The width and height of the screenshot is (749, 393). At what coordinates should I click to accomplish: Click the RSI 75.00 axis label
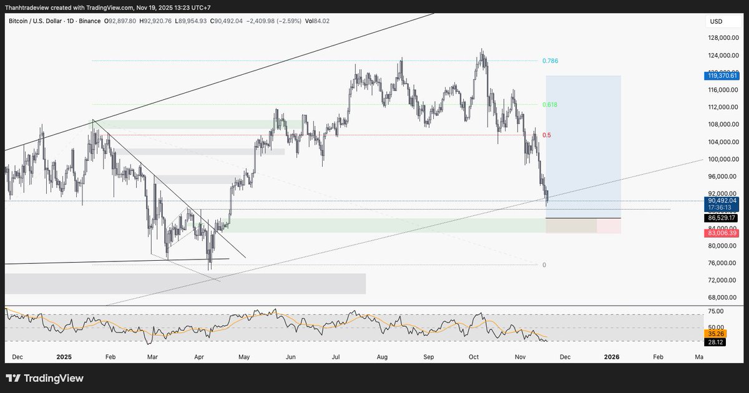pyautogui.click(x=716, y=311)
